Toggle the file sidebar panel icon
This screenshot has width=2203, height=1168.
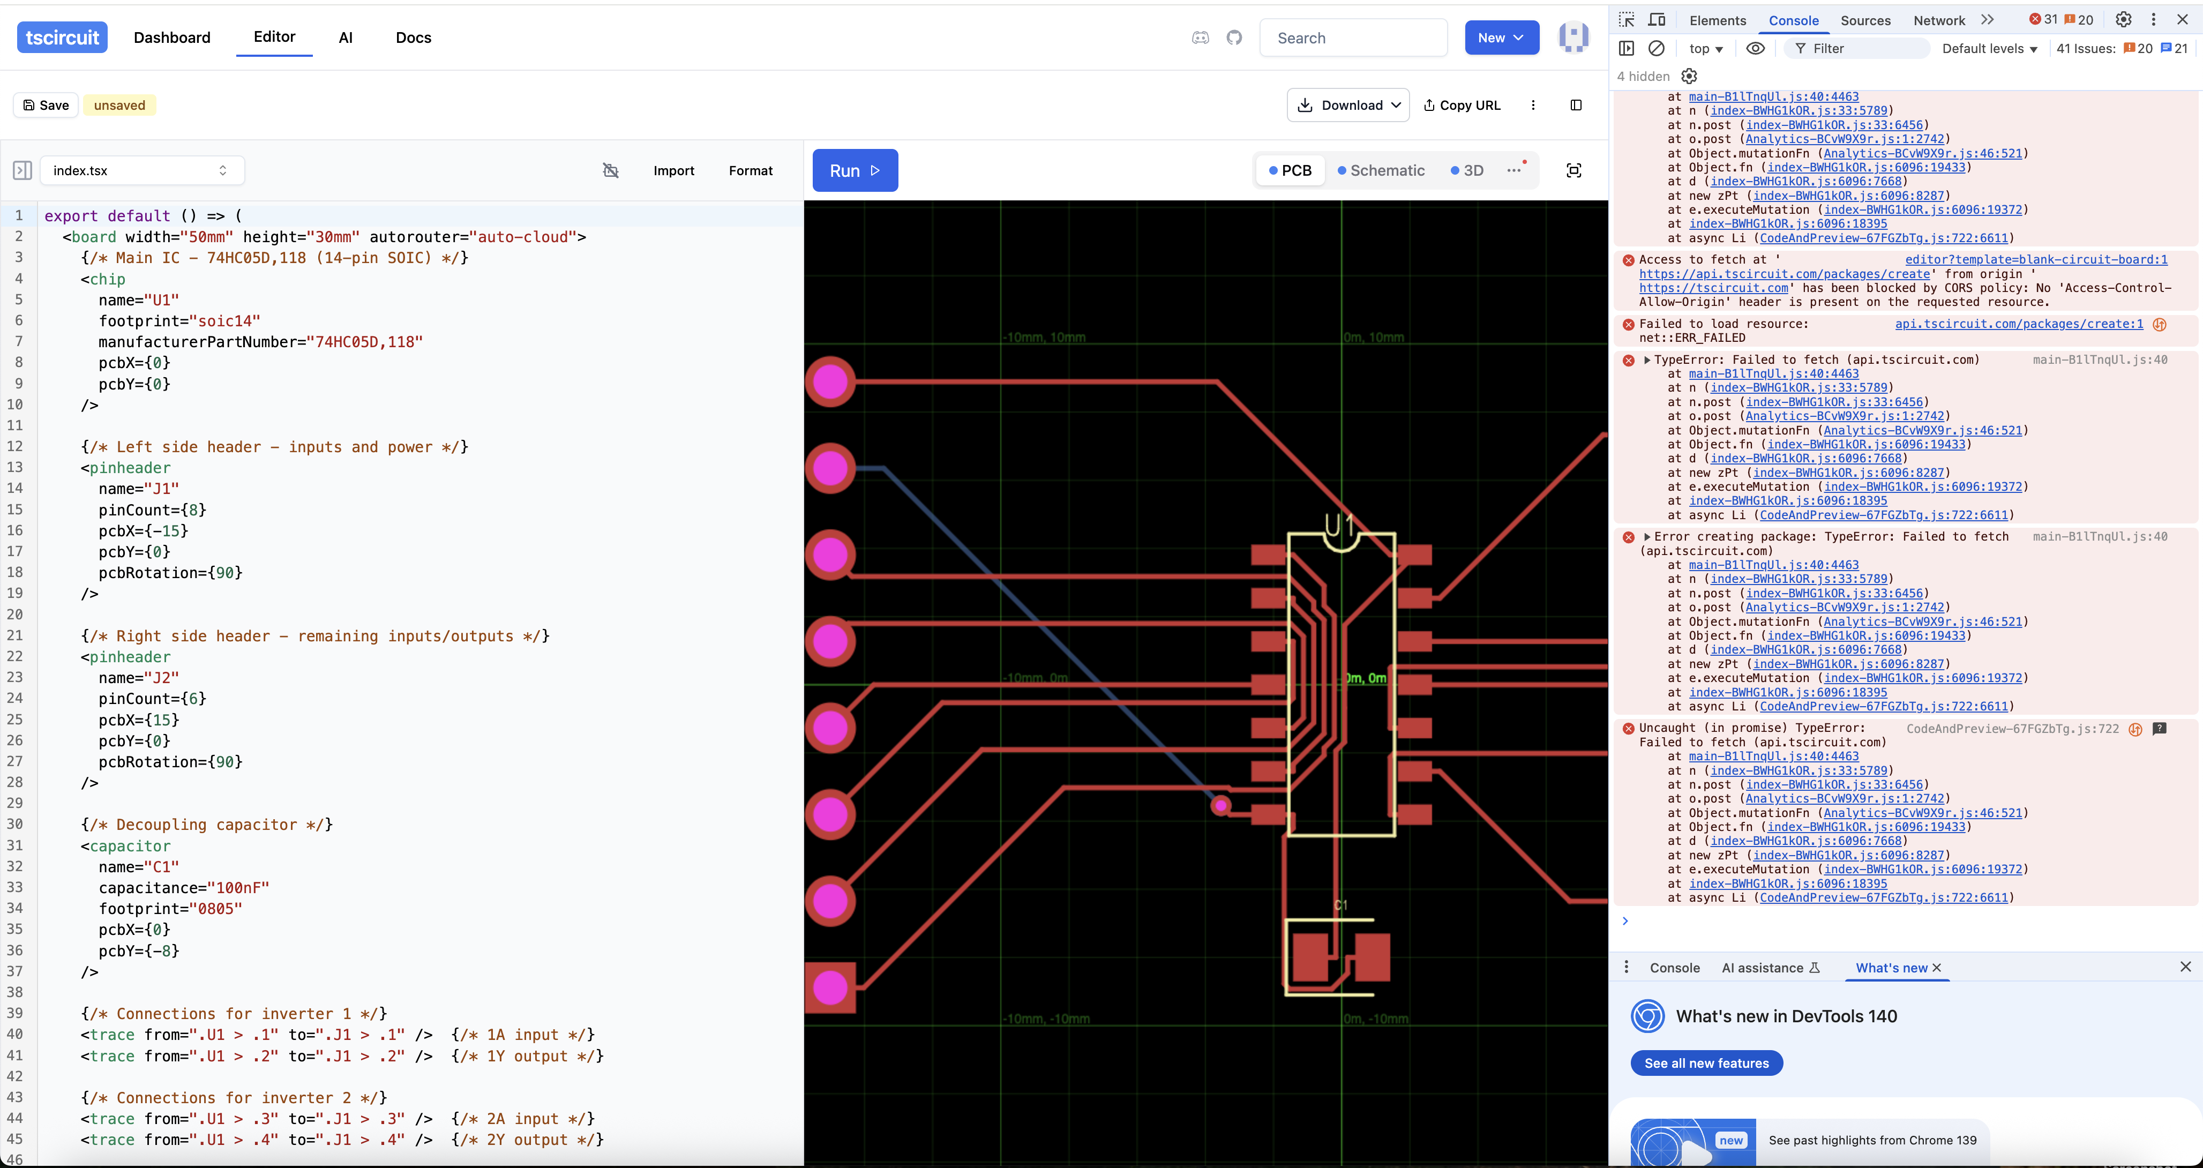point(23,170)
